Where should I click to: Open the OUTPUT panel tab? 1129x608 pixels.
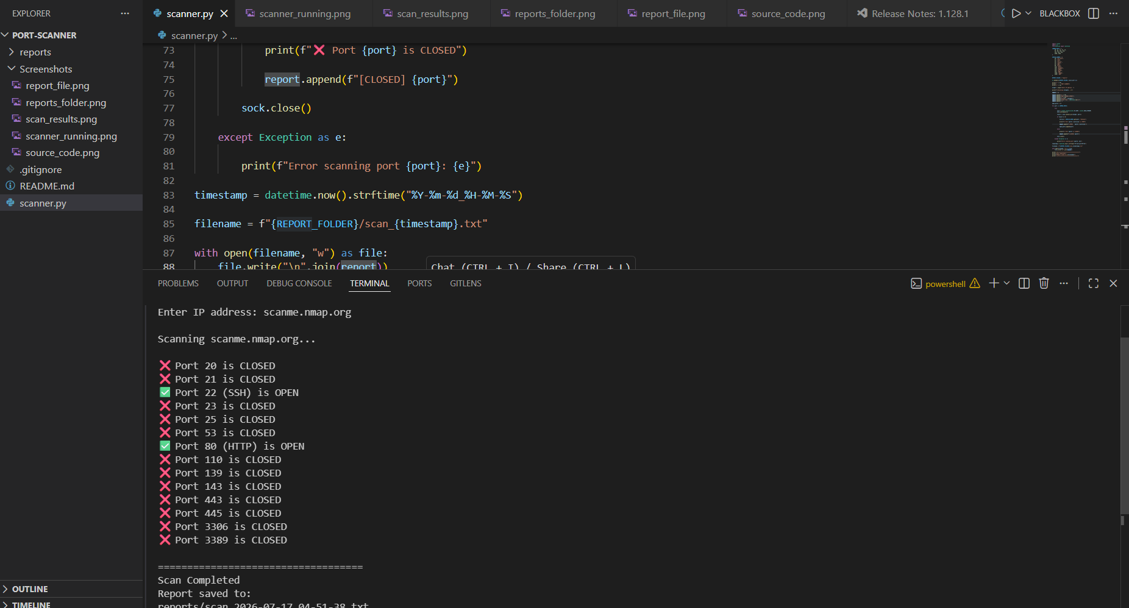pos(232,283)
